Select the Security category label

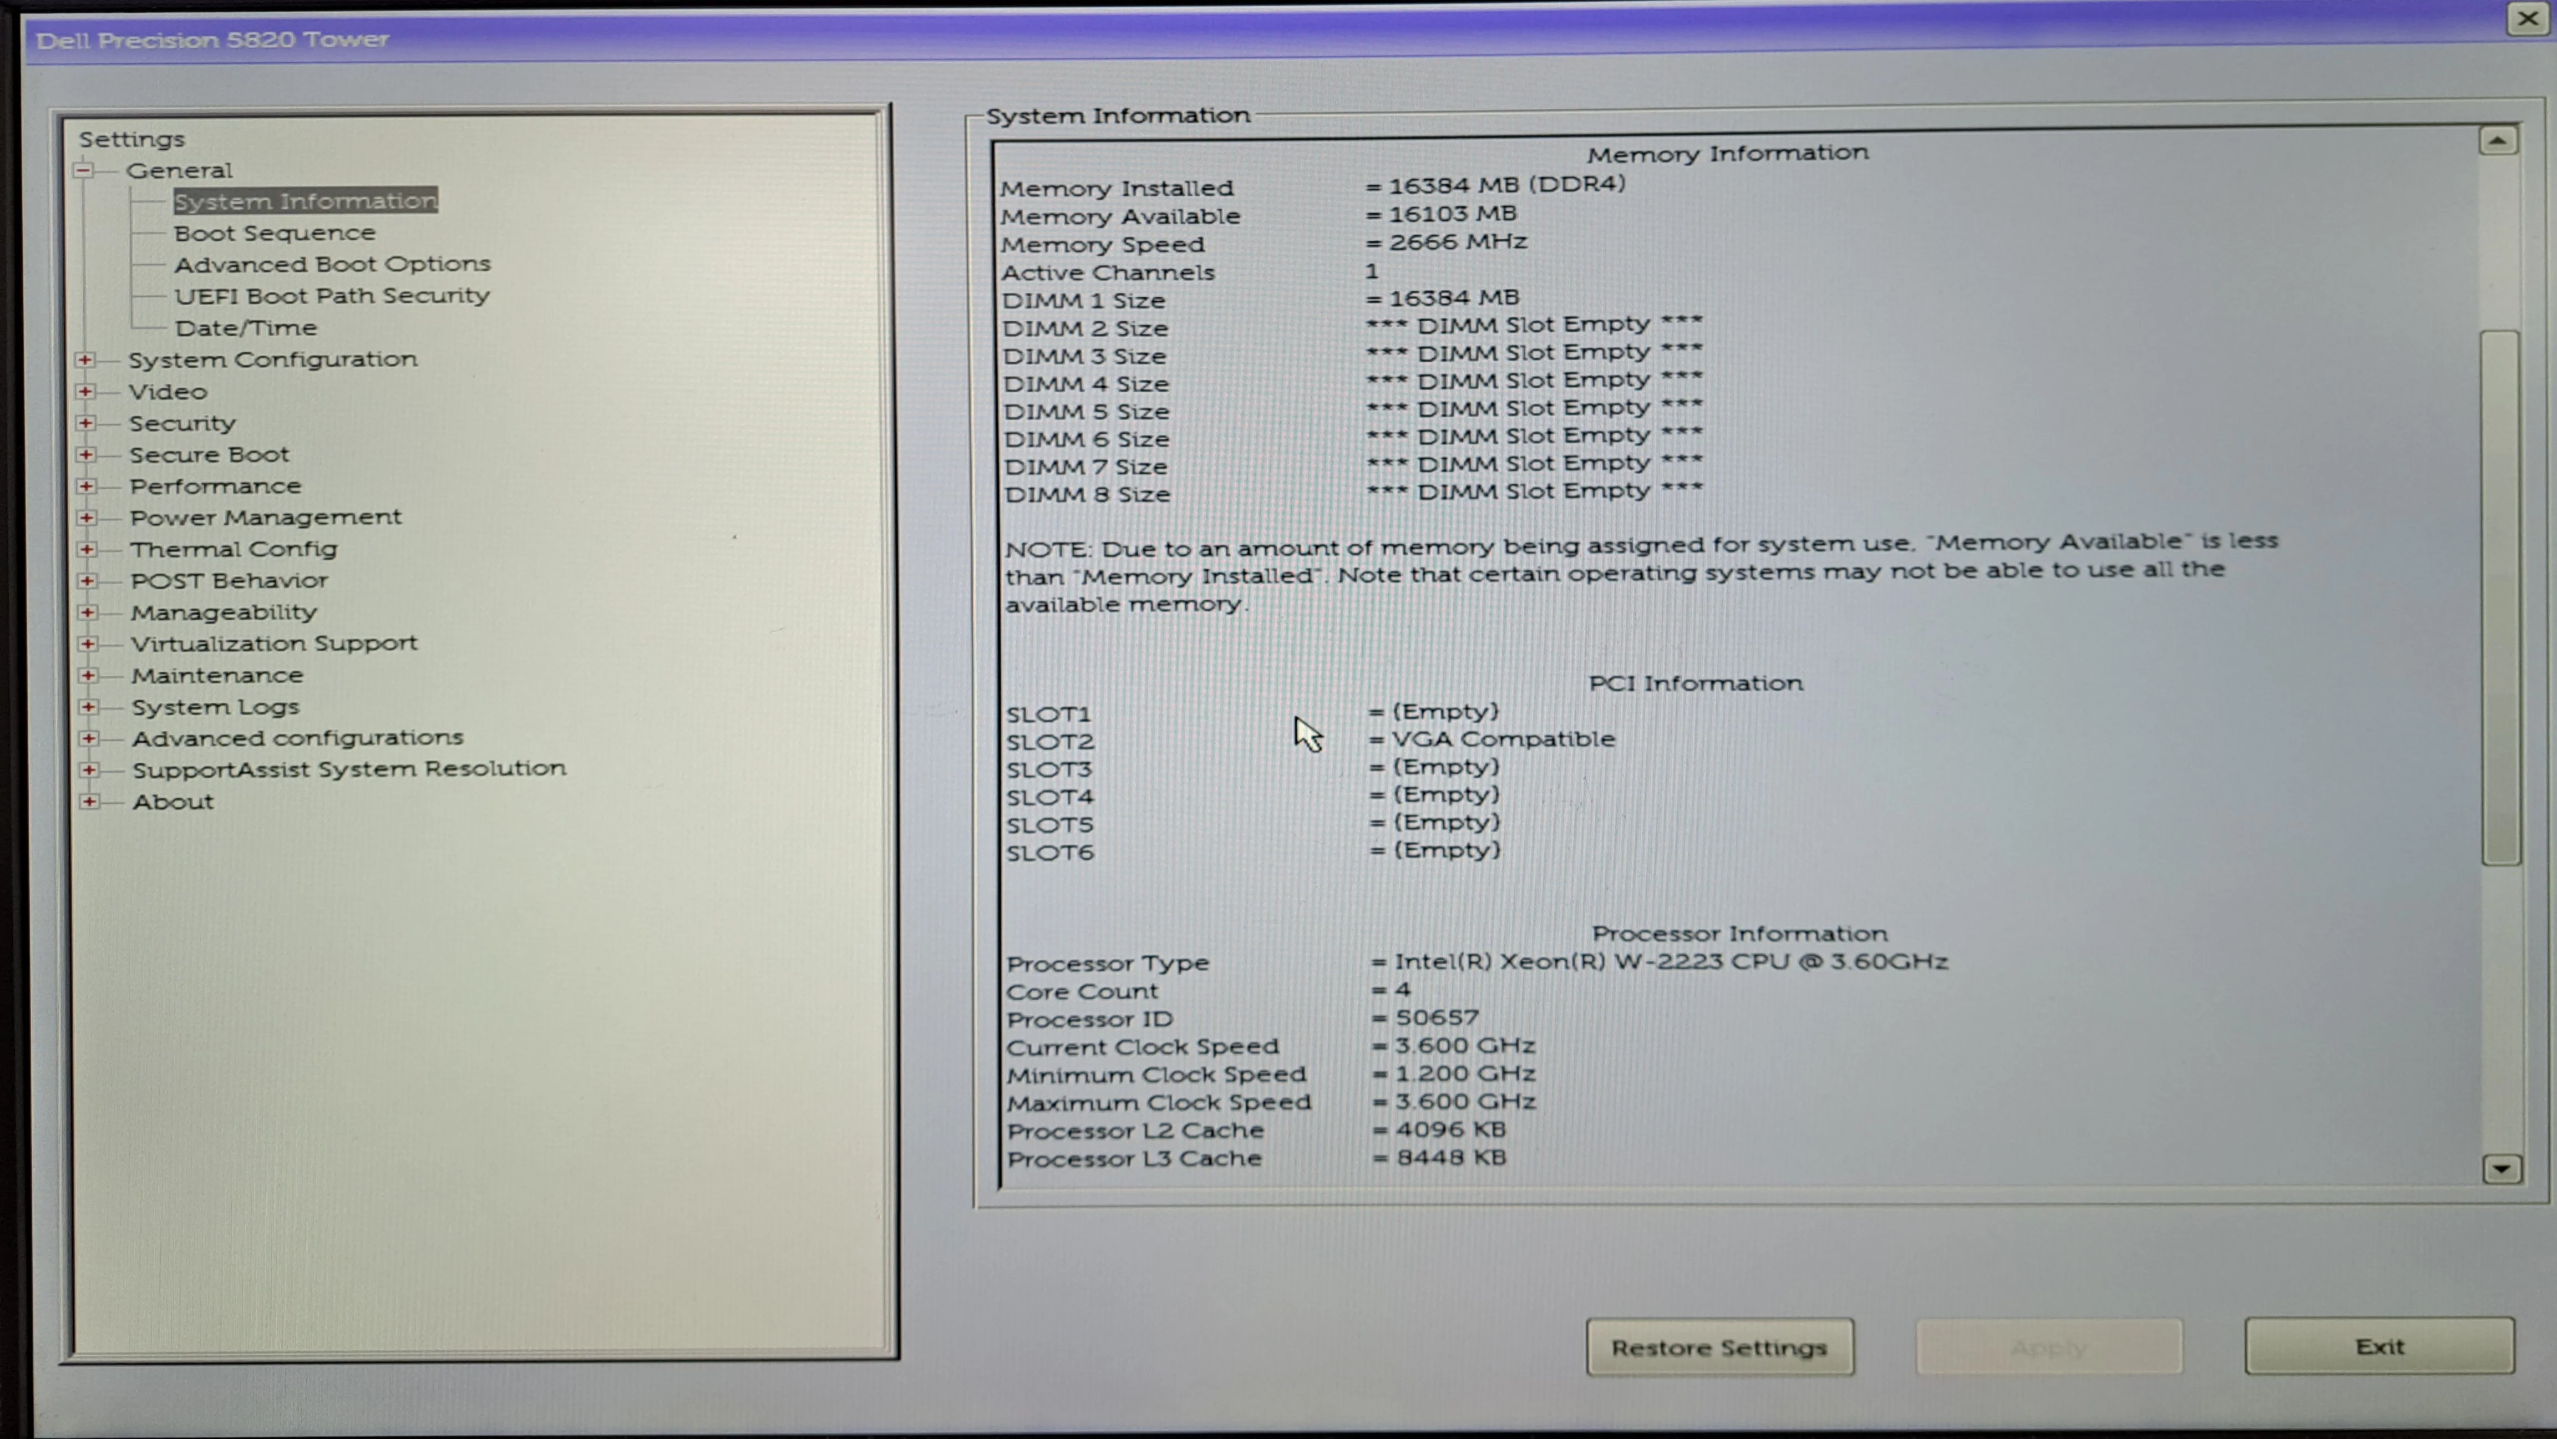pyautogui.click(x=182, y=423)
